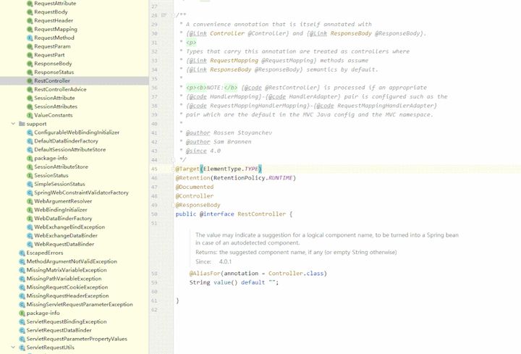
Task: Click the ServletRequestDataBinder class icon
Action: (x=22, y=330)
